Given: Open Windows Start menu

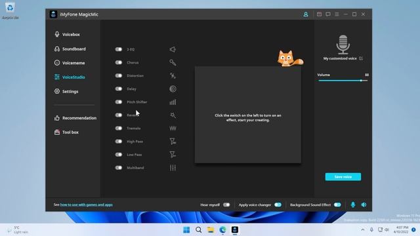Looking at the screenshot, I should (x=186, y=229).
